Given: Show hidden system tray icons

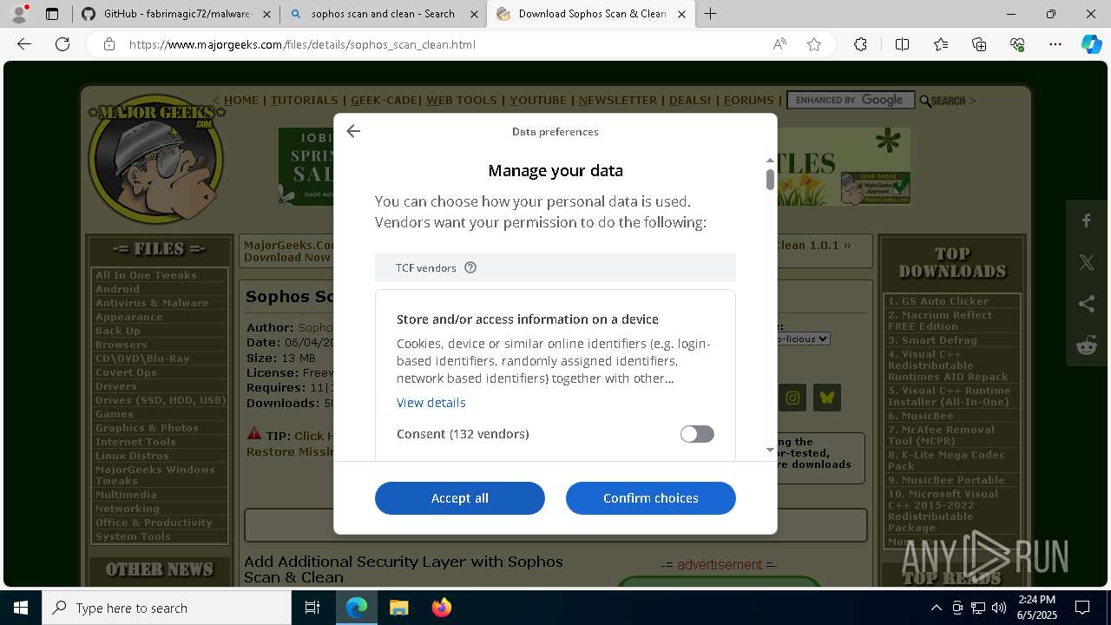Looking at the screenshot, I should pos(936,608).
